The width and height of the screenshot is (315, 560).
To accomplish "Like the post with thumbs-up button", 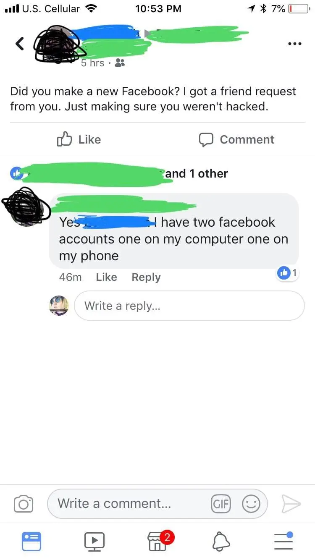I will [79, 139].
